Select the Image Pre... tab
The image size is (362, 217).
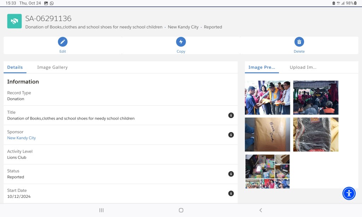point(262,67)
